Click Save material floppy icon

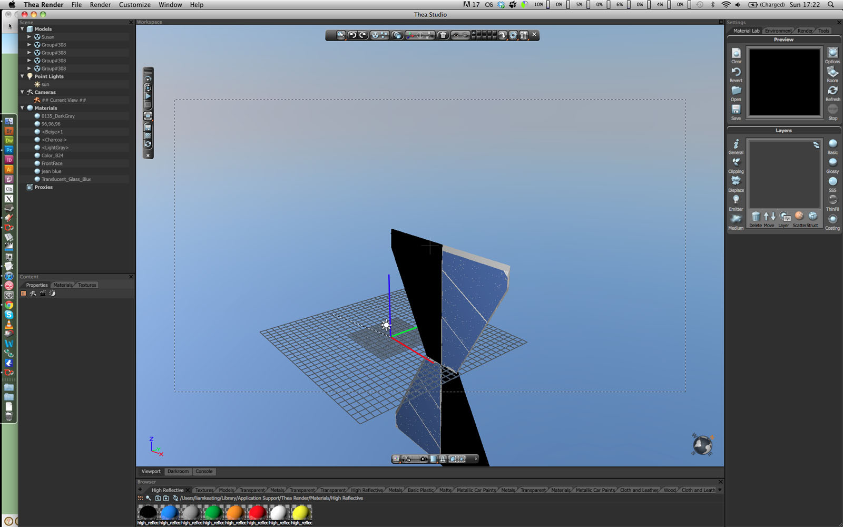click(x=736, y=112)
